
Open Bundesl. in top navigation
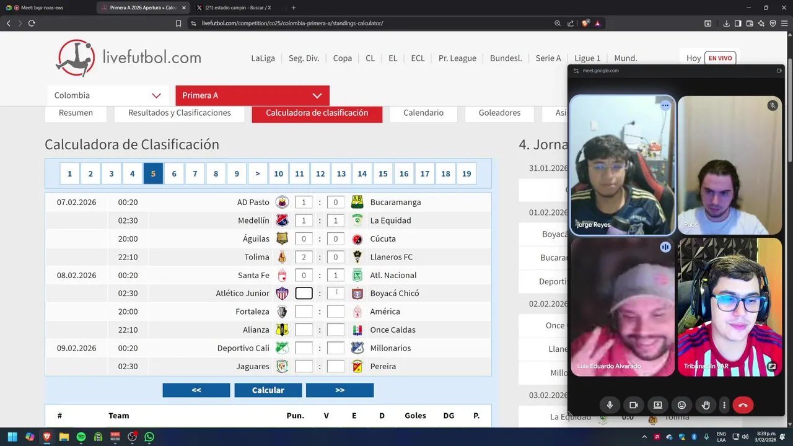coord(506,58)
